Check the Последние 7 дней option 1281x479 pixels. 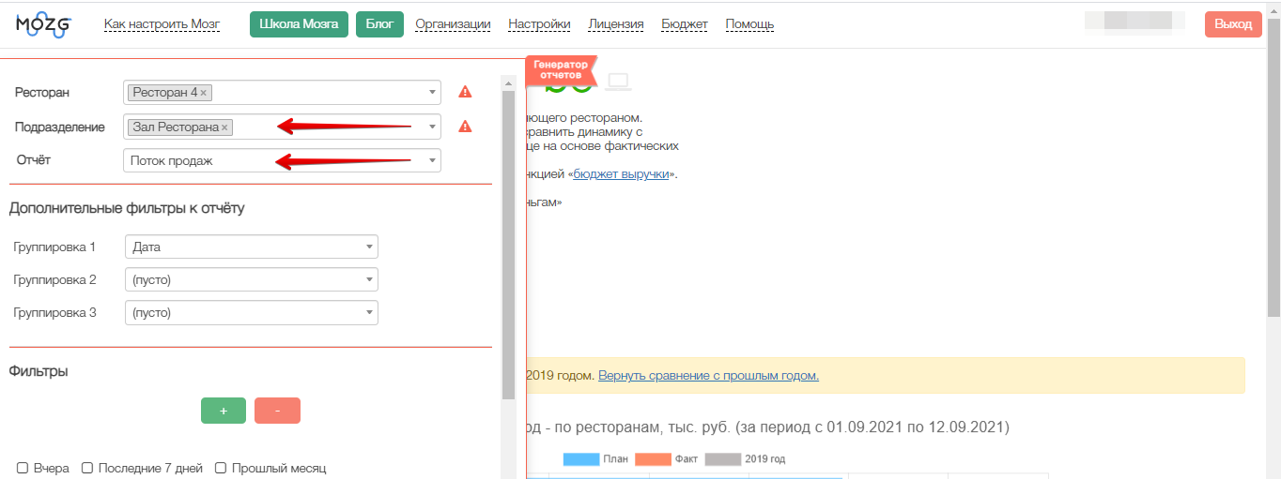tap(87, 468)
